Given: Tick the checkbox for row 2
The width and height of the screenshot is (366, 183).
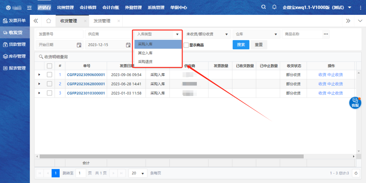Looking at the screenshot, I should [49, 84].
